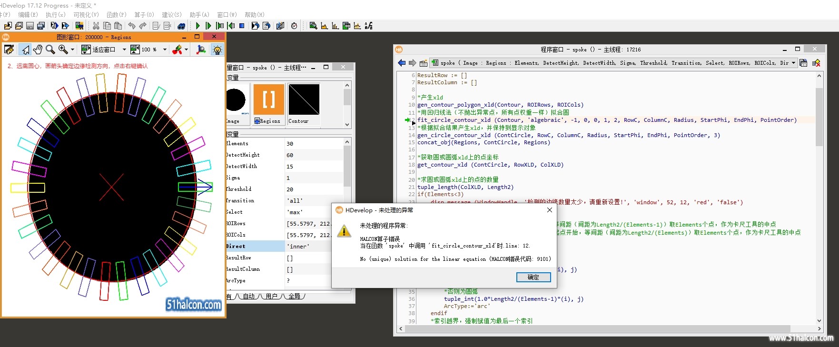This screenshot has height=347, width=839.
Task: Click the Copy icon in toolbar
Action: click(x=107, y=26)
